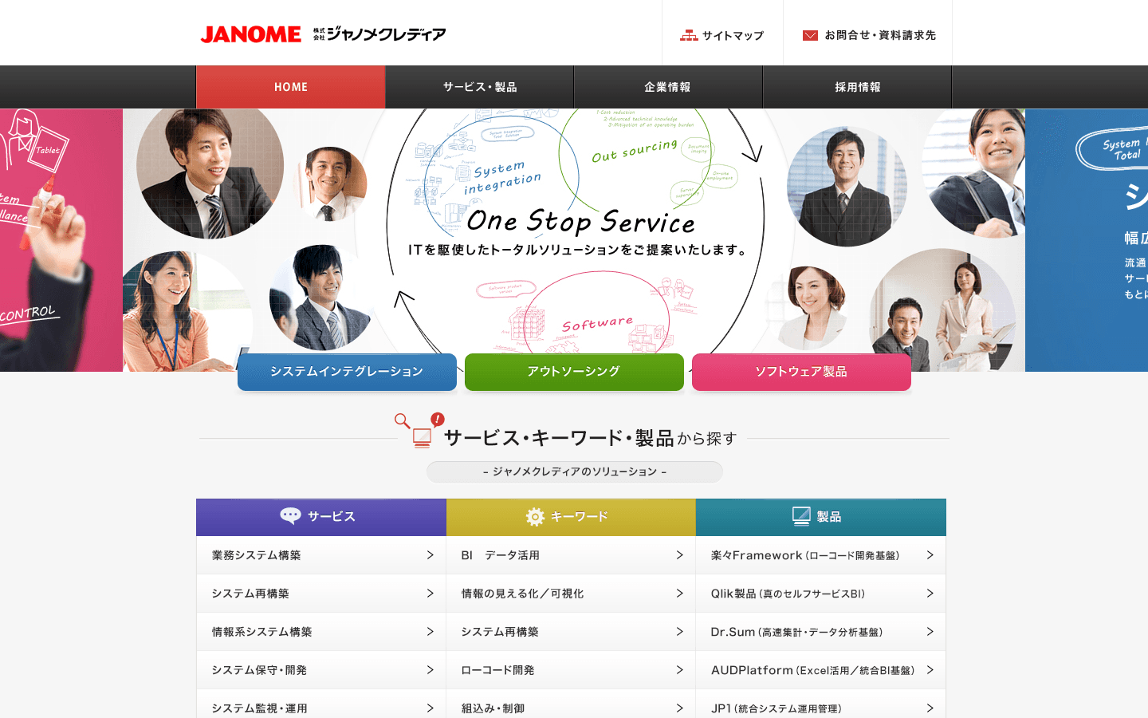1148x718 pixels.
Task: Expand the 業務システム構築 row arrow
Action: (x=431, y=555)
